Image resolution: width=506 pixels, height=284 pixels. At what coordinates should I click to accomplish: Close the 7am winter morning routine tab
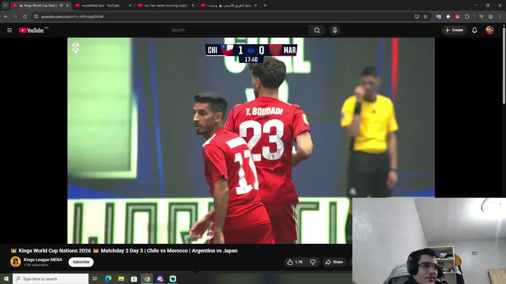click(193, 6)
